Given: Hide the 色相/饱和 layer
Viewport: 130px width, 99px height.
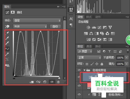Looking at the screenshot, I should click(x=79, y=94).
